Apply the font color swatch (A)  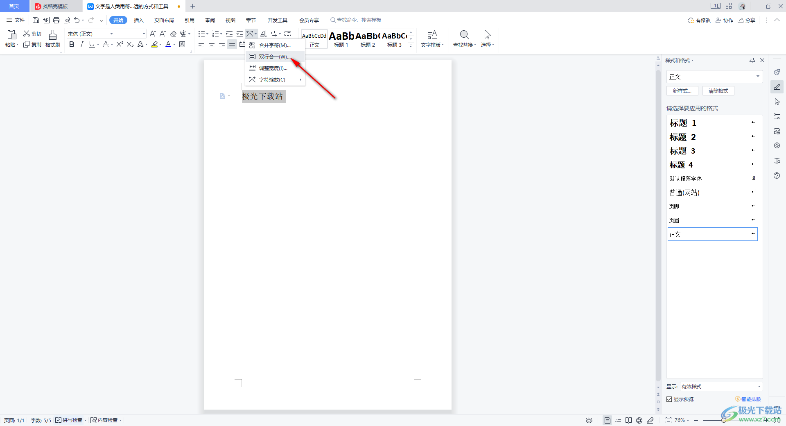click(168, 44)
